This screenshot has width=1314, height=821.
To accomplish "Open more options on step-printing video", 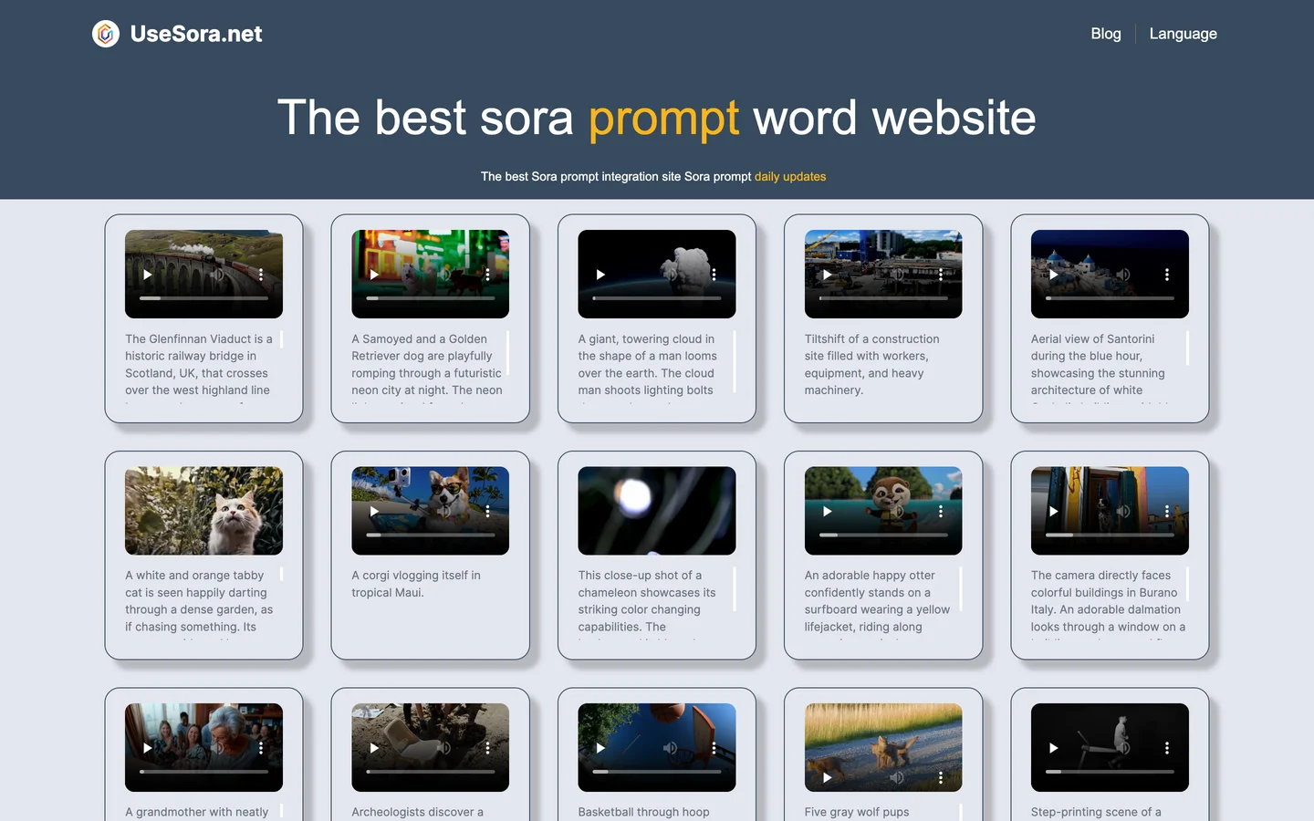I will 1166,748.
